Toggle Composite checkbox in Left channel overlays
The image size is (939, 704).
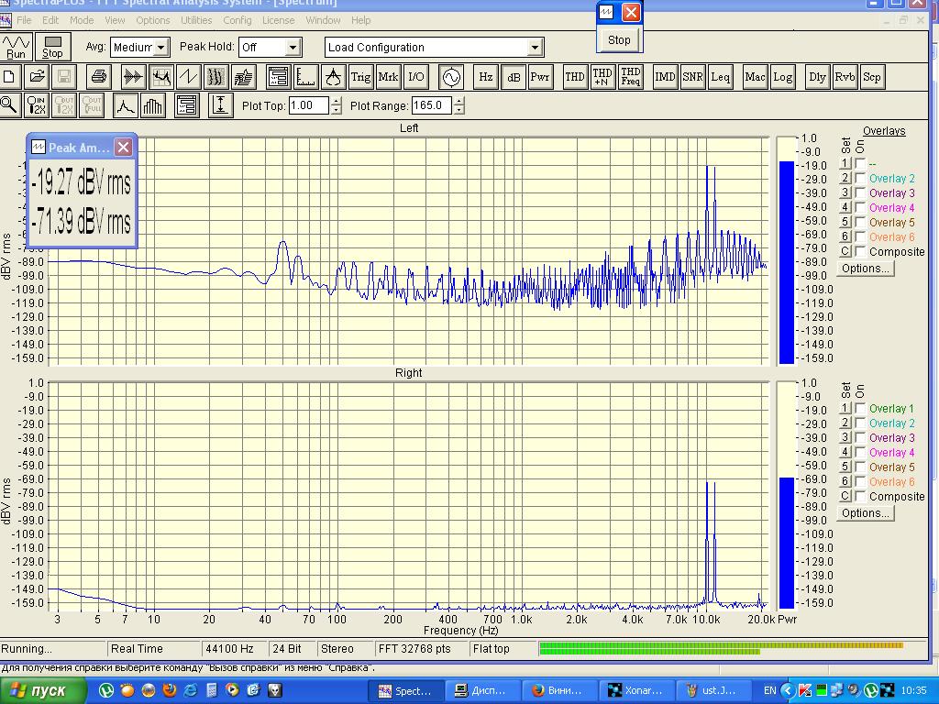coord(860,252)
